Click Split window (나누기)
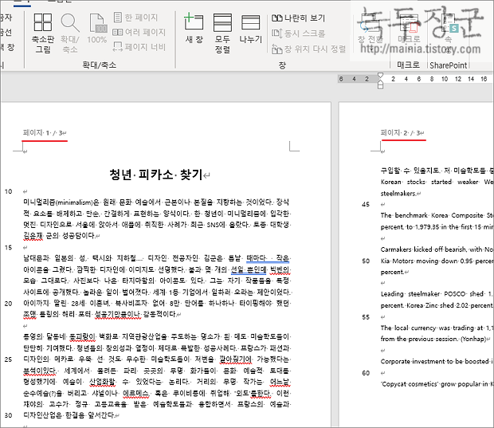 click(250, 29)
